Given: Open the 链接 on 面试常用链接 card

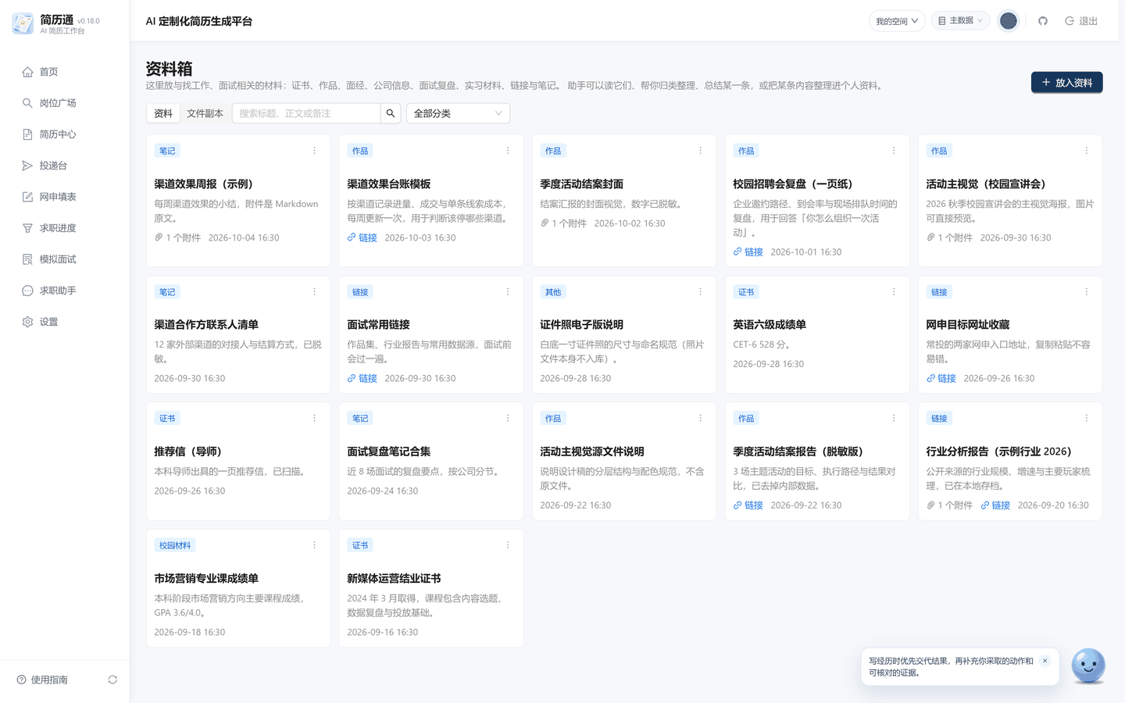Looking at the screenshot, I should (x=362, y=378).
